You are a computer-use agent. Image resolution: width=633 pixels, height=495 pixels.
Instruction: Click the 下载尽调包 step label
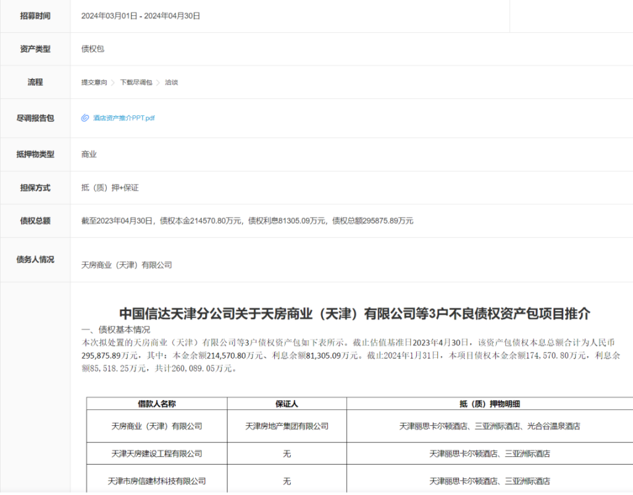tap(137, 82)
